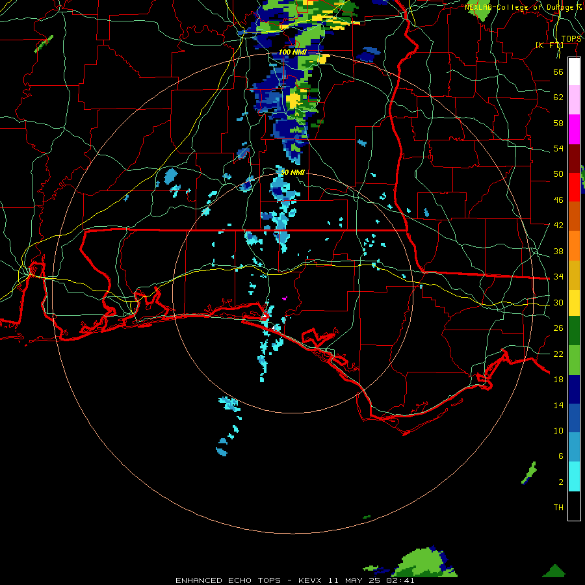Click the 'KEVX' radar site identifier
The width and height of the screenshot is (585, 585).
[x=310, y=580]
